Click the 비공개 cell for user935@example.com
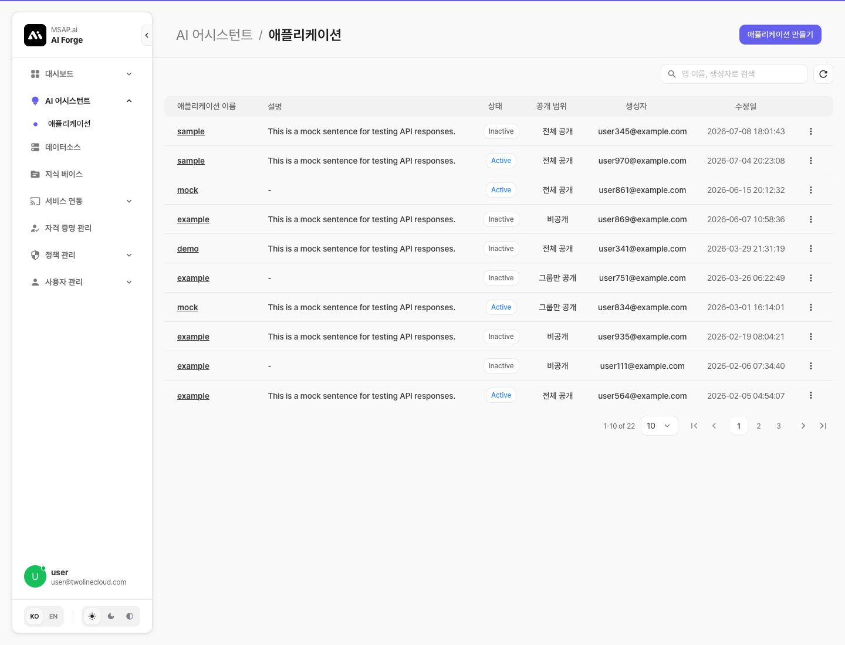The height and width of the screenshot is (645, 845). tap(557, 337)
